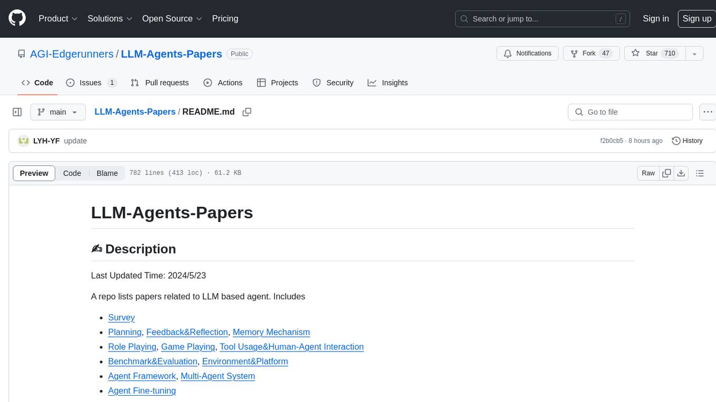Jump to the Memory Mechanism section

271,332
